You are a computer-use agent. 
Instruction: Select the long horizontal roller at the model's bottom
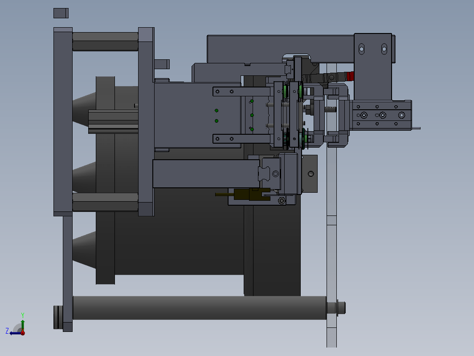click(200, 308)
